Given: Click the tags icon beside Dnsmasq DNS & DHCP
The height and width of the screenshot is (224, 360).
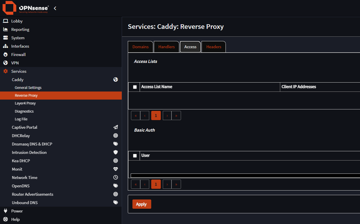Looking at the screenshot, I should pos(116,144).
